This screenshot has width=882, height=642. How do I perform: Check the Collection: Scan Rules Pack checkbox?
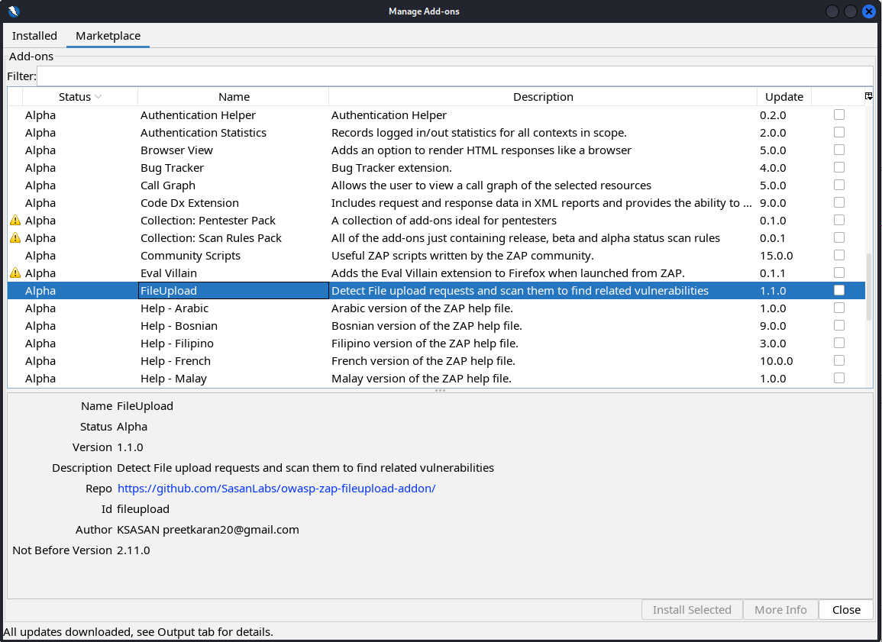[838, 237]
